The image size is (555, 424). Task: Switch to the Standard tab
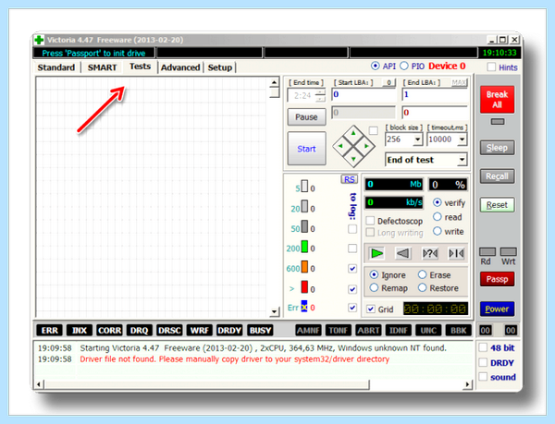(x=55, y=67)
